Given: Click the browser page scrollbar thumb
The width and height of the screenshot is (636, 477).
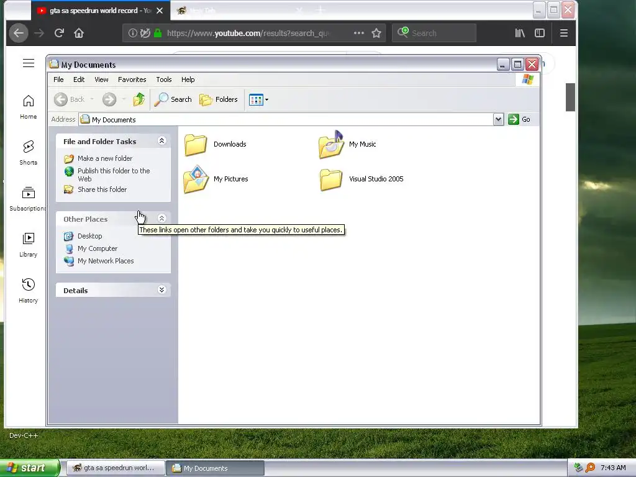Looking at the screenshot, I should coord(570,97).
